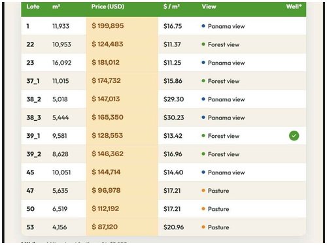Click the View column header
This screenshot has height=245, width=327.
[209, 7]
